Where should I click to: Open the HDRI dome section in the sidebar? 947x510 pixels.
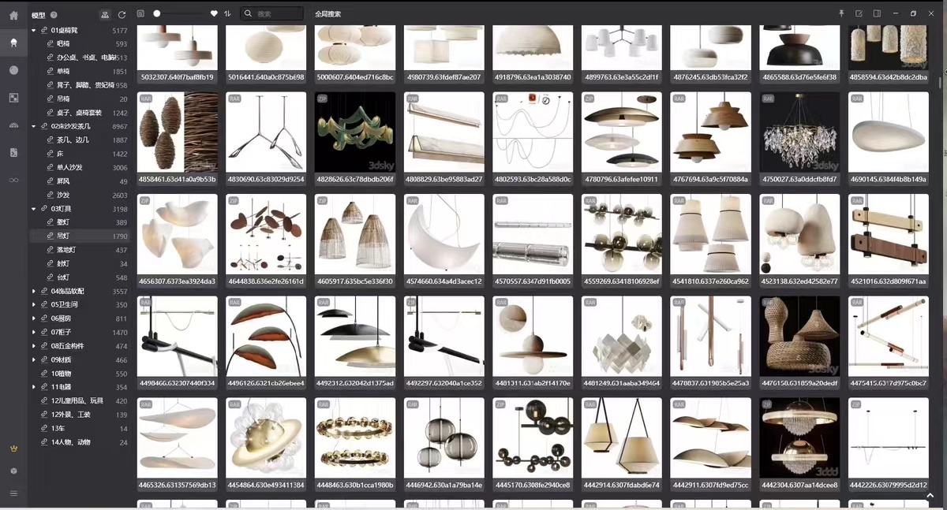click(x=13, y=125)
